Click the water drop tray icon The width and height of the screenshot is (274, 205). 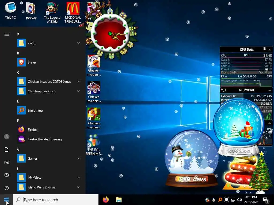214,200
